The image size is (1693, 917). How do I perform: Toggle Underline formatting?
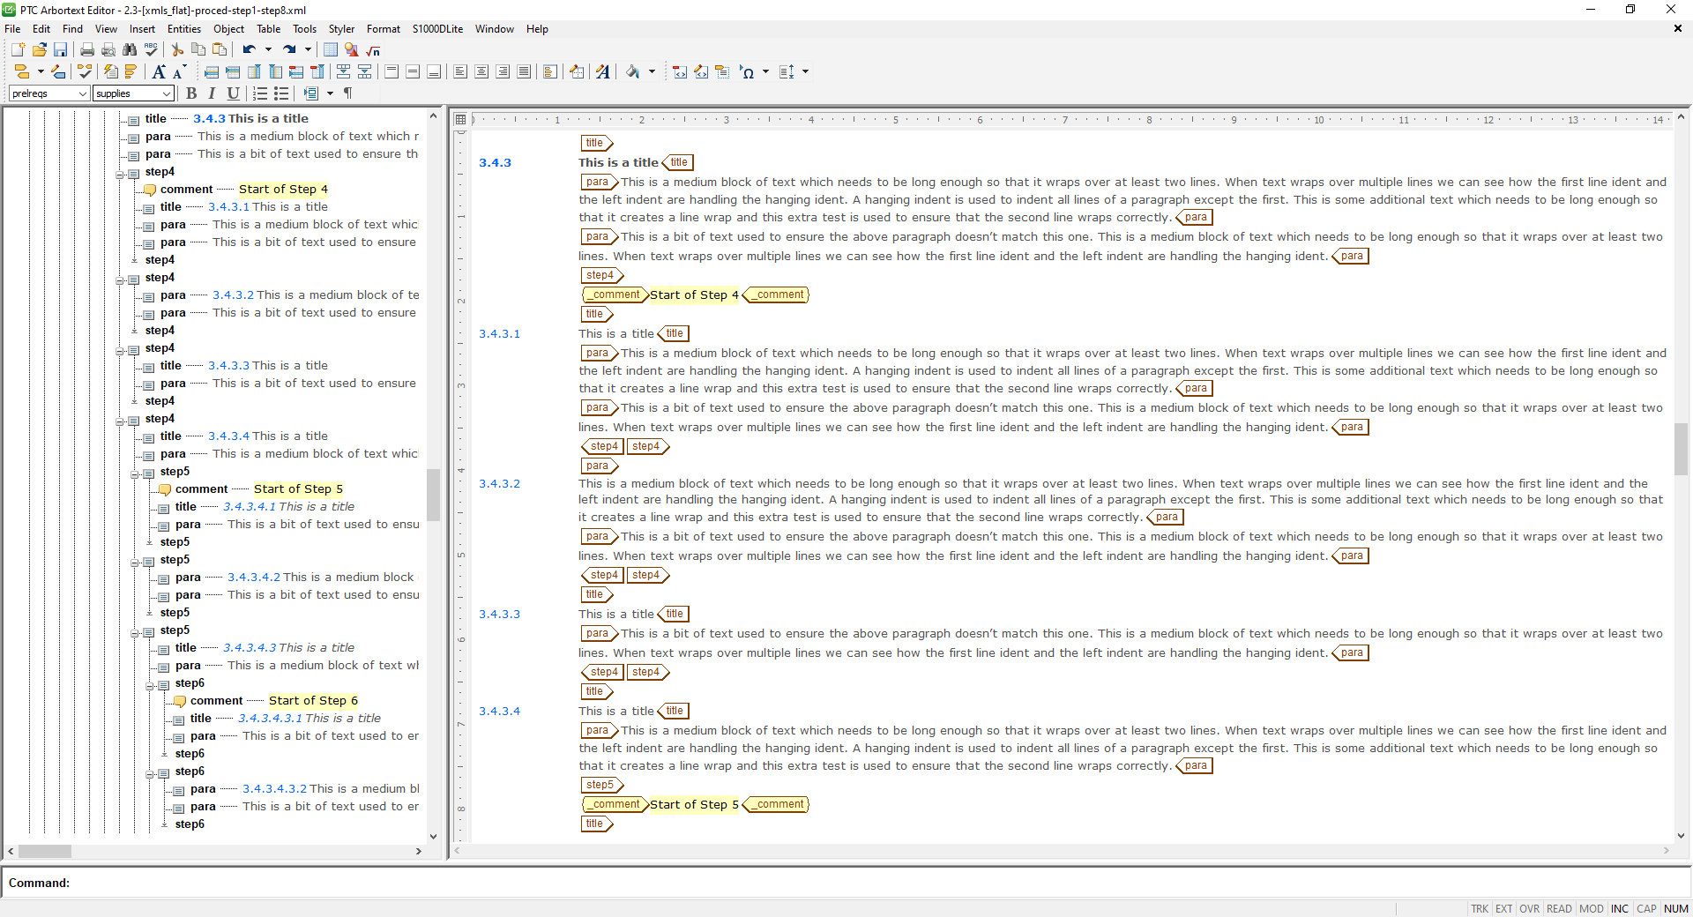pos(233,93)
